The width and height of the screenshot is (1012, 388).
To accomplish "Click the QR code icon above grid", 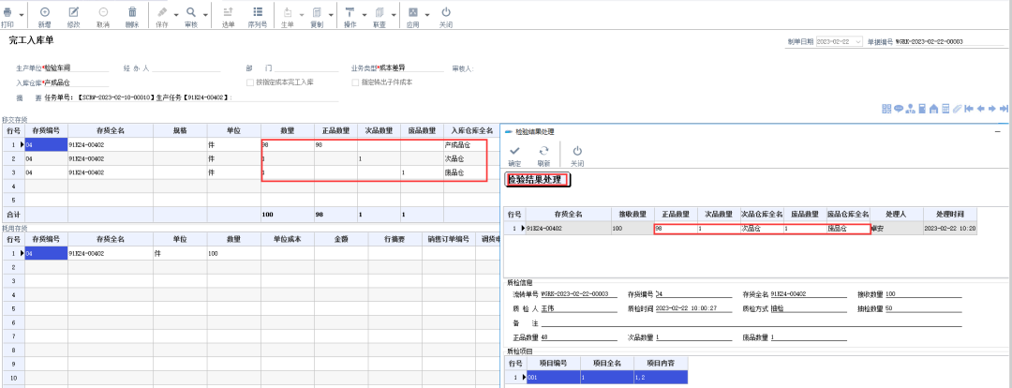I will pos(886,109).
